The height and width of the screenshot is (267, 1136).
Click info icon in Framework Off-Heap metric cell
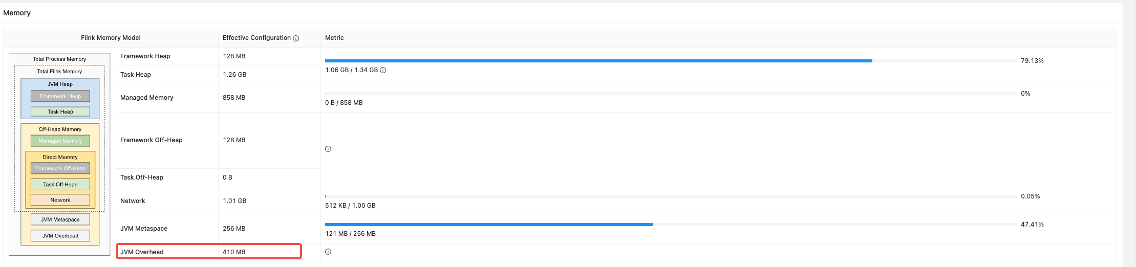tap(328, 149)
